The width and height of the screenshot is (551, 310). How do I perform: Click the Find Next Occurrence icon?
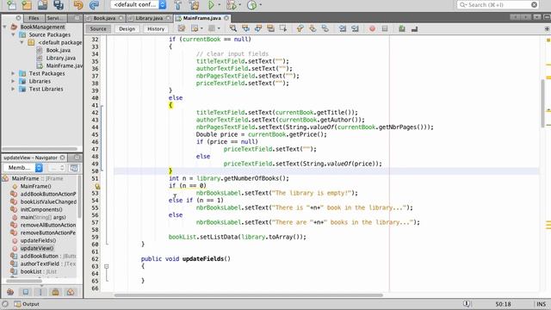[x=258, y=28]
